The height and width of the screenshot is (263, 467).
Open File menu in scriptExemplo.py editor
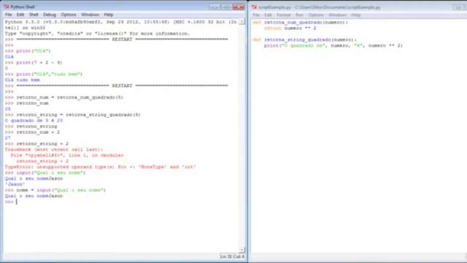point(256,15)
